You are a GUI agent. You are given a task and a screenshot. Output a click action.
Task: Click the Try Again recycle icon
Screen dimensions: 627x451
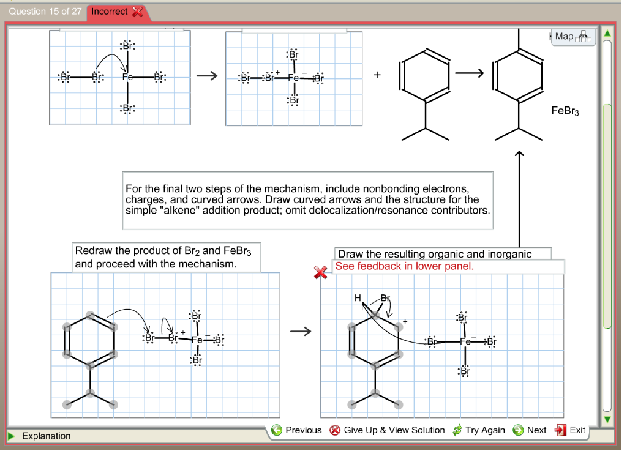(x=456, y=430)
